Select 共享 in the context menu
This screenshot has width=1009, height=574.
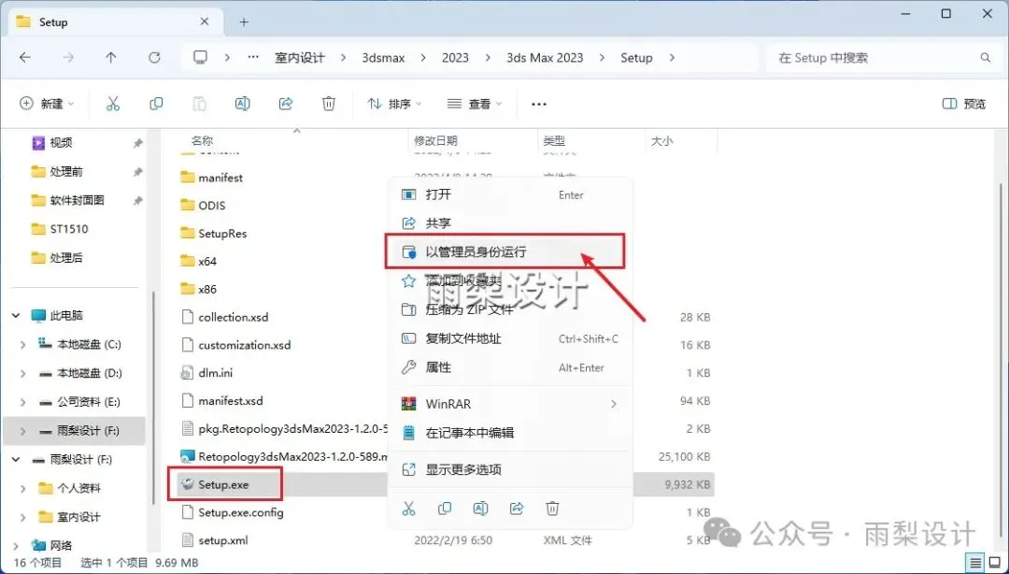pyautogui.click(x=510, y=223)
